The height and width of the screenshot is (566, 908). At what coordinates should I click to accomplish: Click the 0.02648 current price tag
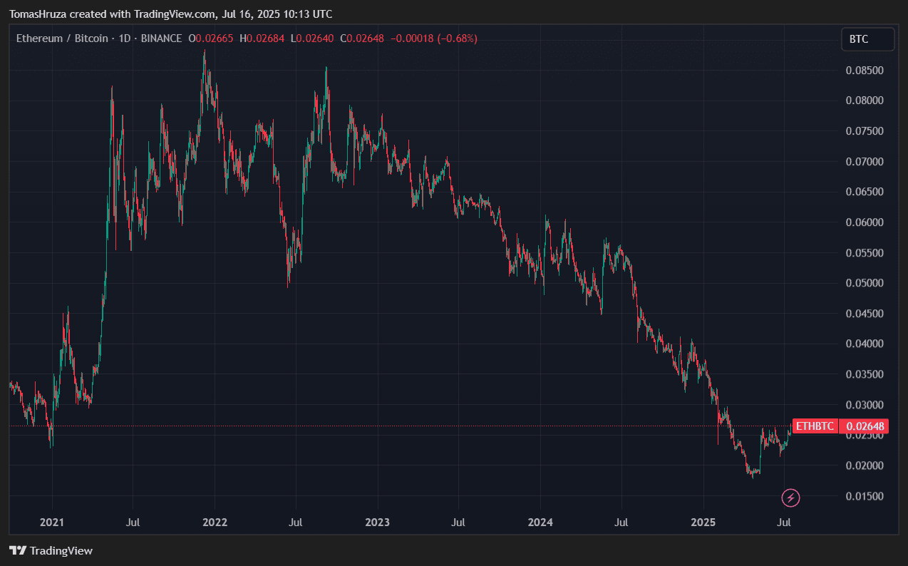click(864, 426)
